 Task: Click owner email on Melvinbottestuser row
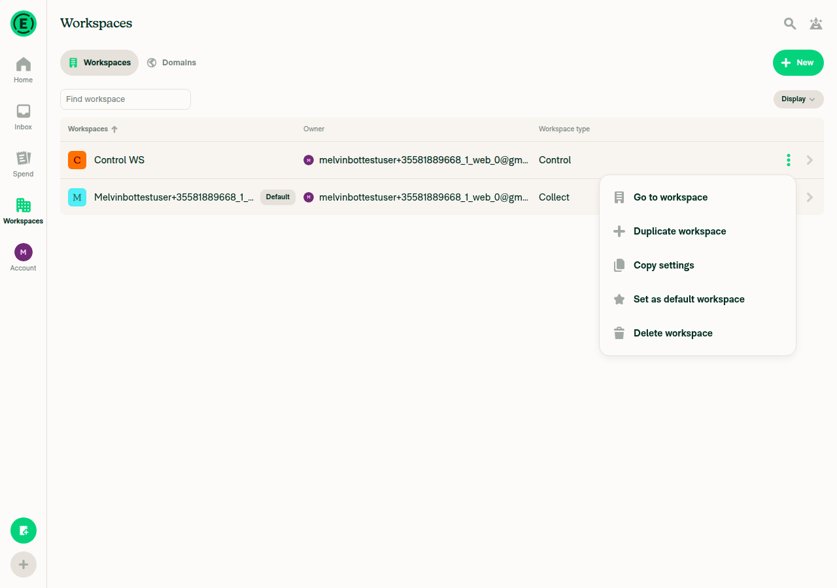[424, 197]
